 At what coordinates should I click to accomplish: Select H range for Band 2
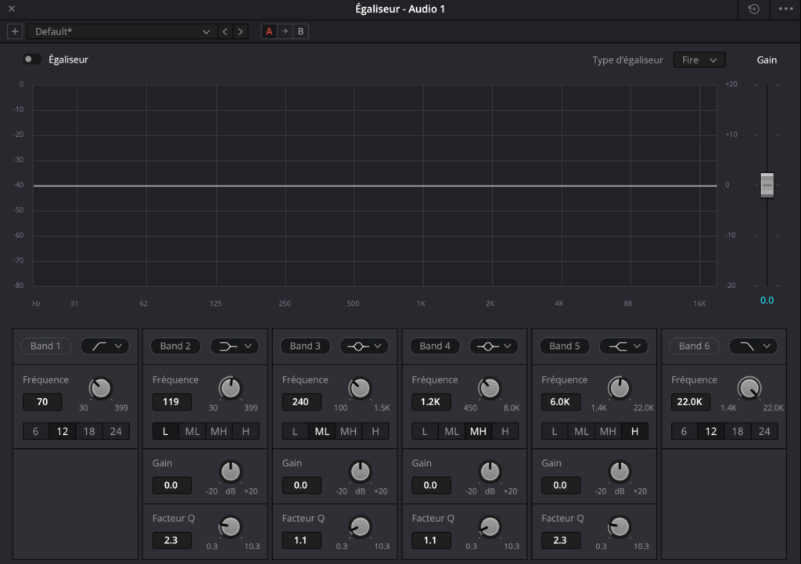(x=246, y=431)
